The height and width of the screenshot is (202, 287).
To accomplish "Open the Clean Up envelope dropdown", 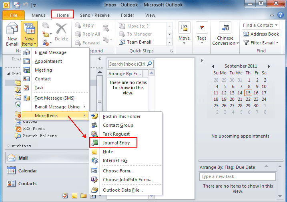I will 47,34.
